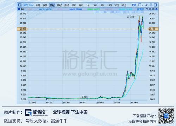Click the 2009/09 date axis label
The width and height of the screenshot is (176, 126).
32,103
